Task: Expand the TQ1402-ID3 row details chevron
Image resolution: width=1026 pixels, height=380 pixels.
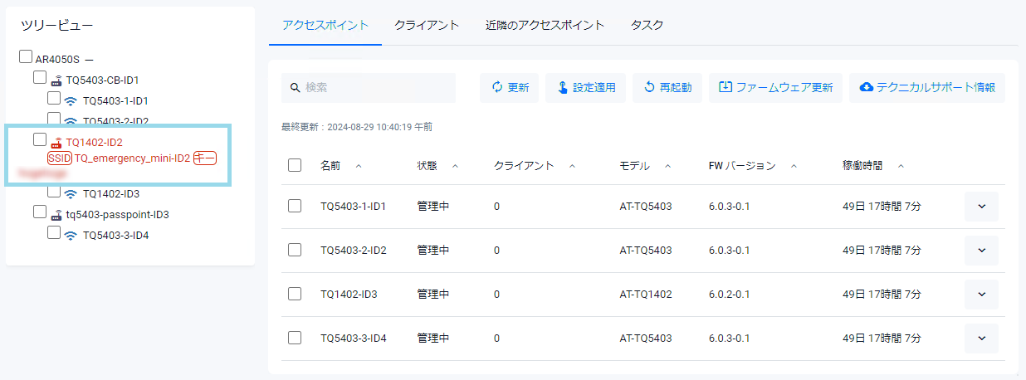Action: [981, 294]
